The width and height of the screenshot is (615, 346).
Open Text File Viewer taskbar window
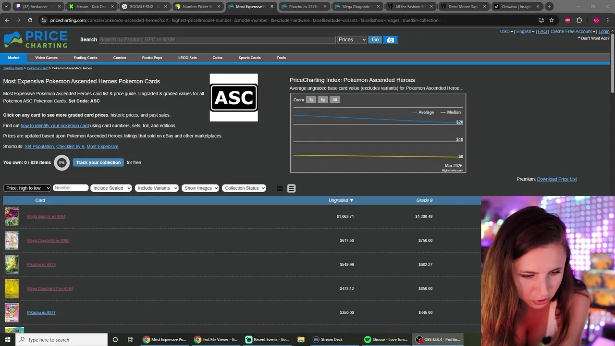[x=216, y=340]
